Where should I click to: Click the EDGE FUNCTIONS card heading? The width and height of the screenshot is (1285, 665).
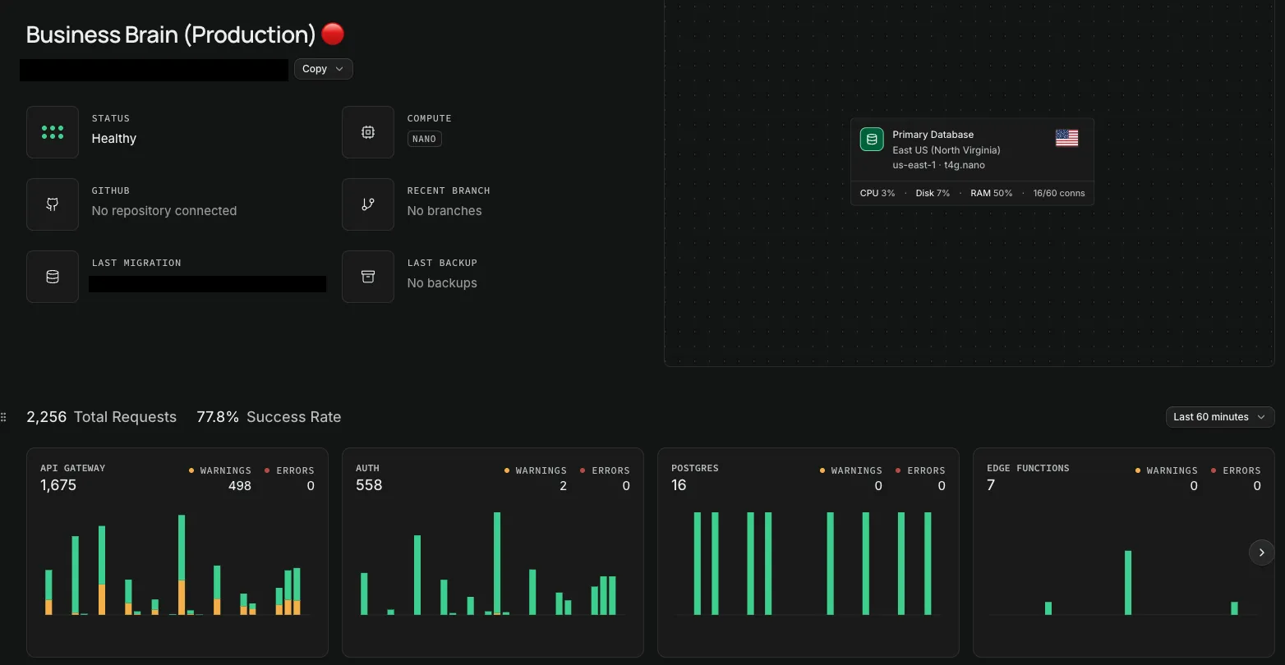coord(1028,468)
